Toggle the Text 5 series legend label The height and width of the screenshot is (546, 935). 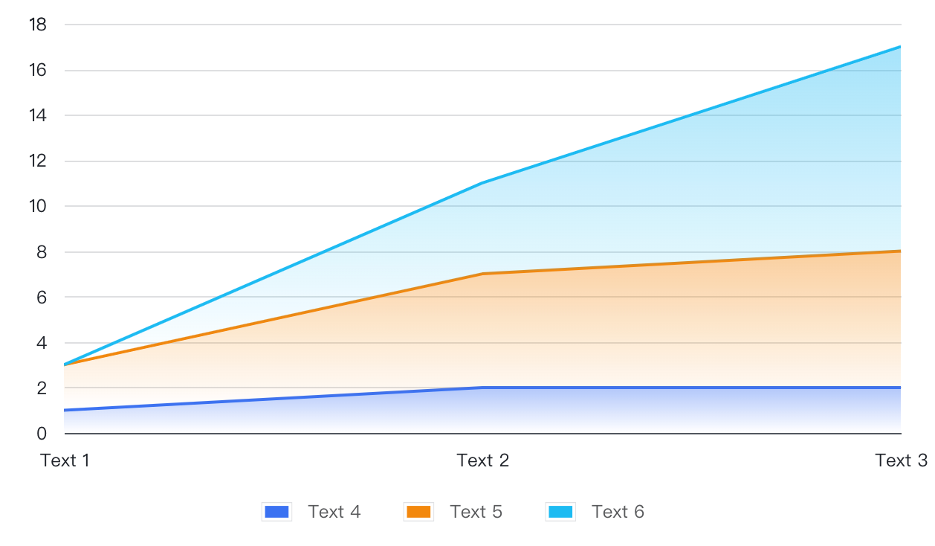tap(476, 512)
